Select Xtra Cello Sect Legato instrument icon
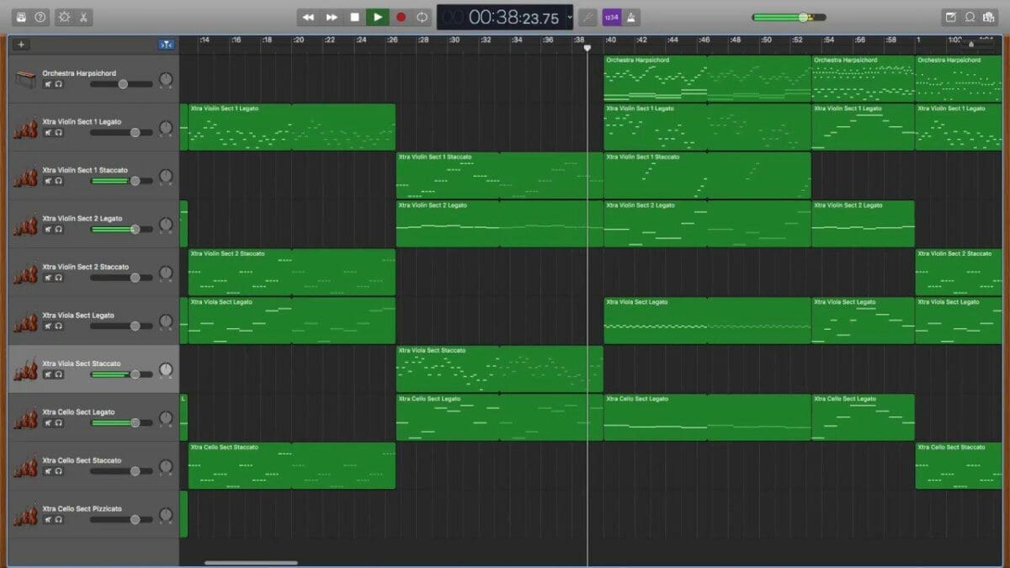 [x=26, y=418]
